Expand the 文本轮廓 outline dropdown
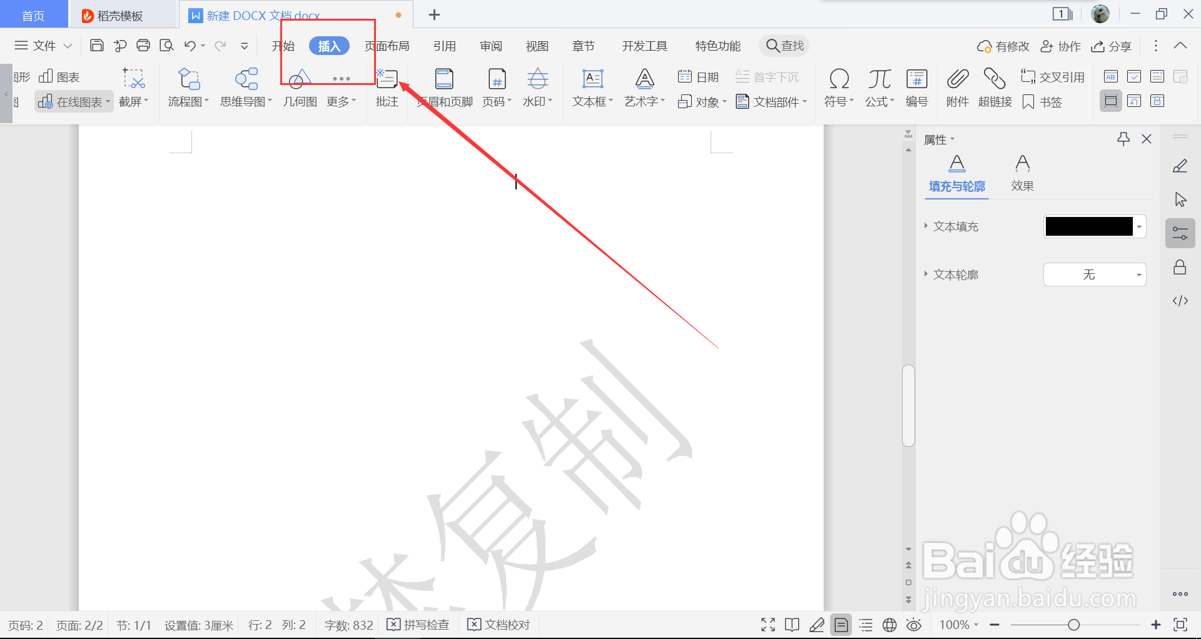The width and height of the screenshot is (1201, 639). (1140, 274)
